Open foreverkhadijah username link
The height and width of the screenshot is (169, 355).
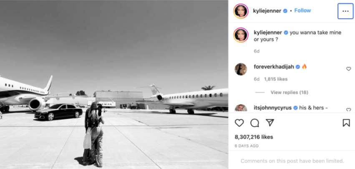coord(274,67)
